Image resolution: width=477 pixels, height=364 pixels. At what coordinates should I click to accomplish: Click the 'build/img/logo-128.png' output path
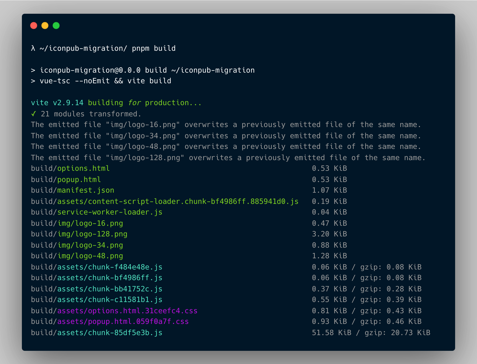[x=79, y=234]
